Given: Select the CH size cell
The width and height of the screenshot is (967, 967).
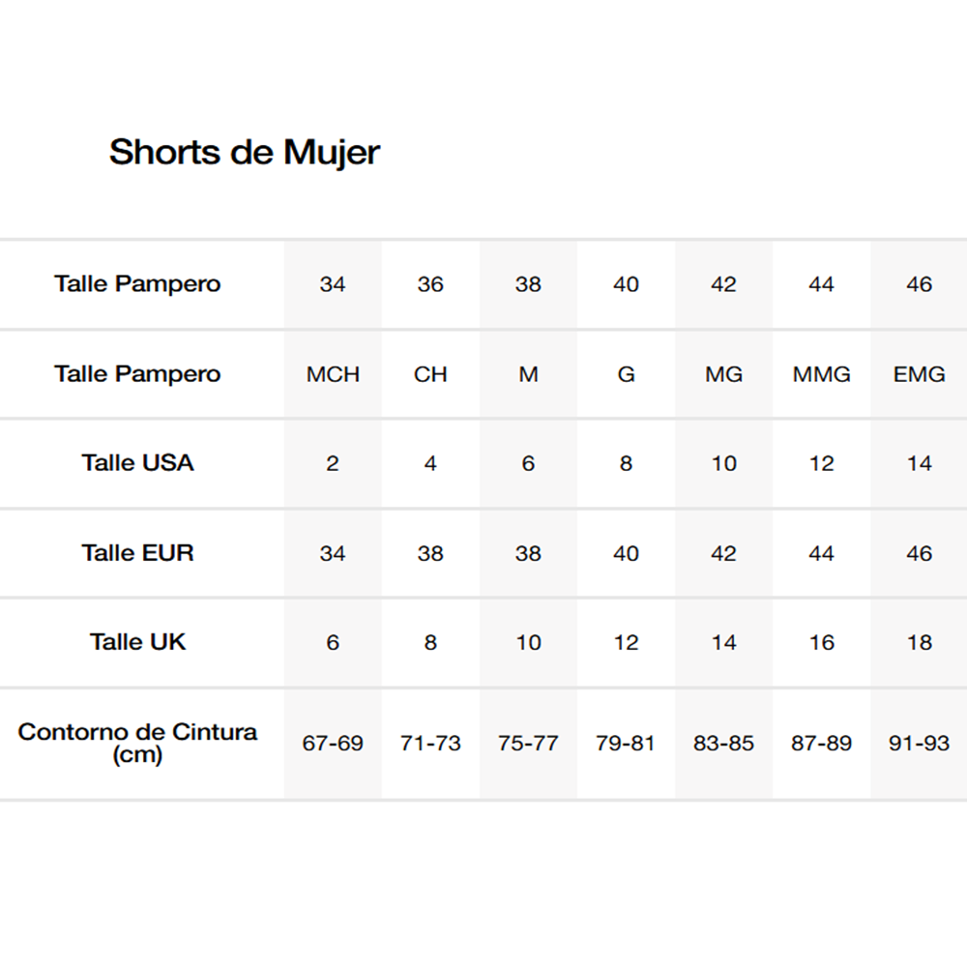Looking at the screenshot, I should pyautogui.click(x=430, y=374).
